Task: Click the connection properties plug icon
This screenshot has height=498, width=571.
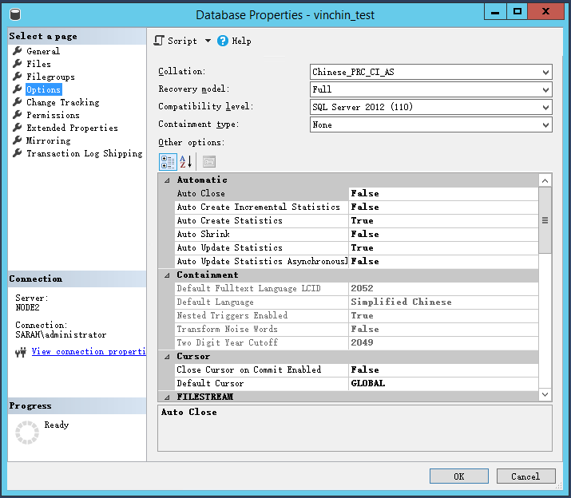Action: pos(21,352)
